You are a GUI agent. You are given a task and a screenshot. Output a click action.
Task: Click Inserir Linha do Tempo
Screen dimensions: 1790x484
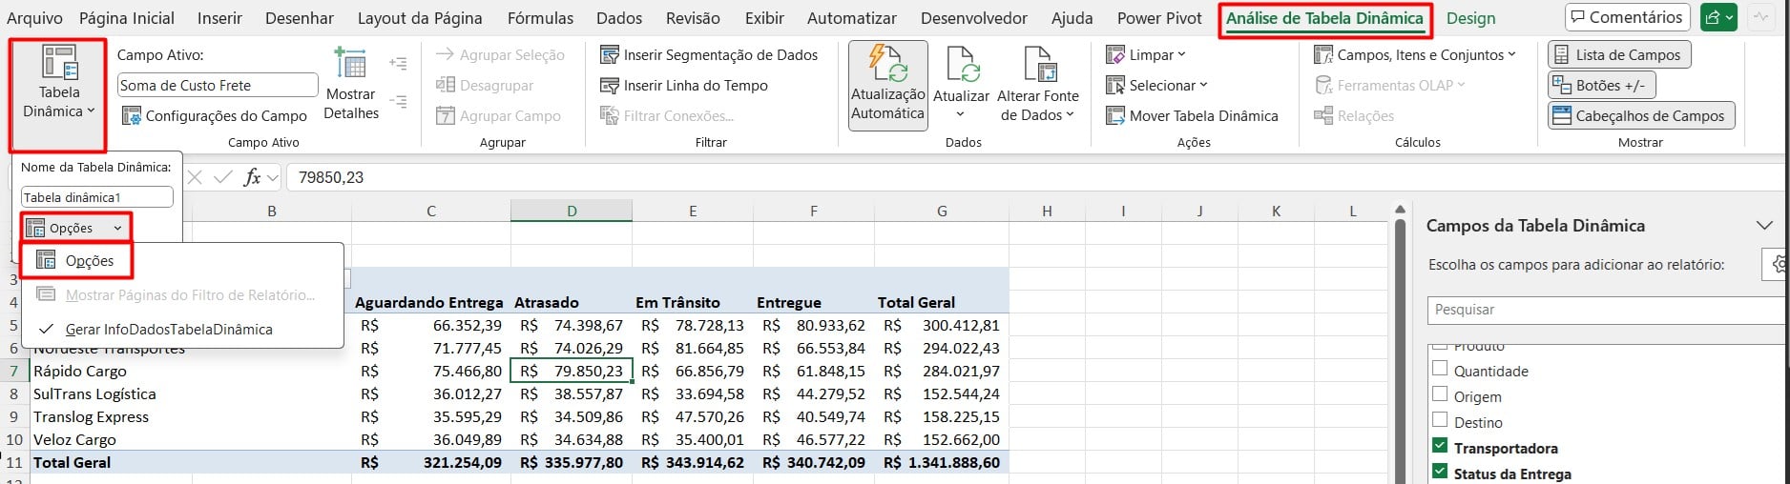(x=683, y=85)
